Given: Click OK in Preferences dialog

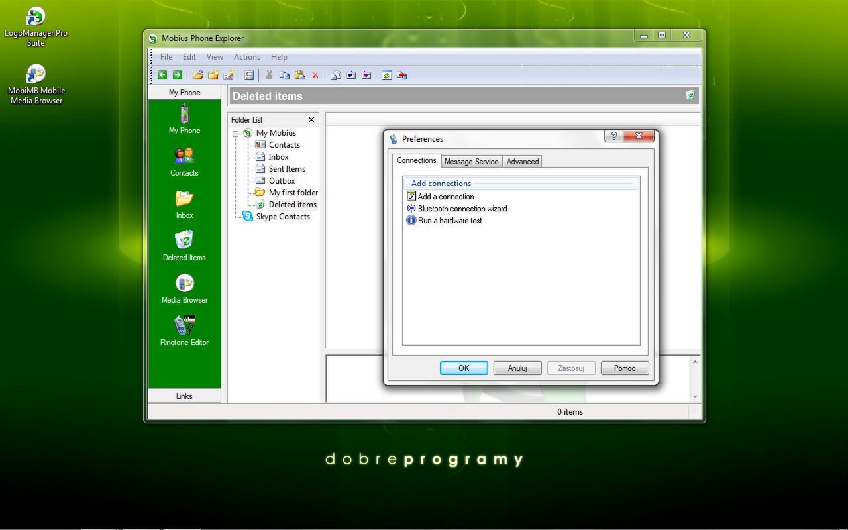Looking at the screenshot, I should (x=464, y=368).
